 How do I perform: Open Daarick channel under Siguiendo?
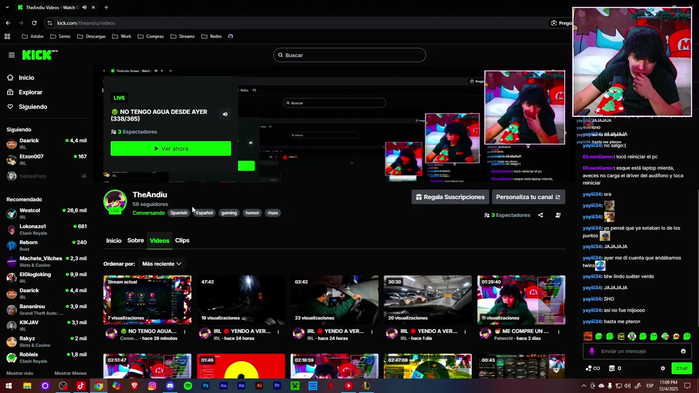(x=46, y=144)
